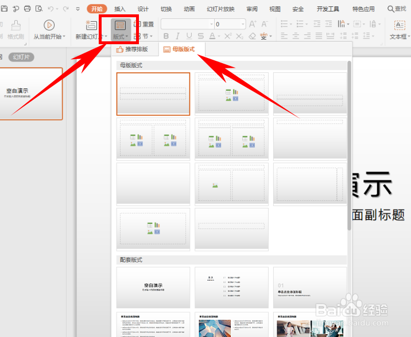Toggle strikethrough formatting
Image resolution: width=411 pixels, height=337 pixels.
(x=200, y=36)
